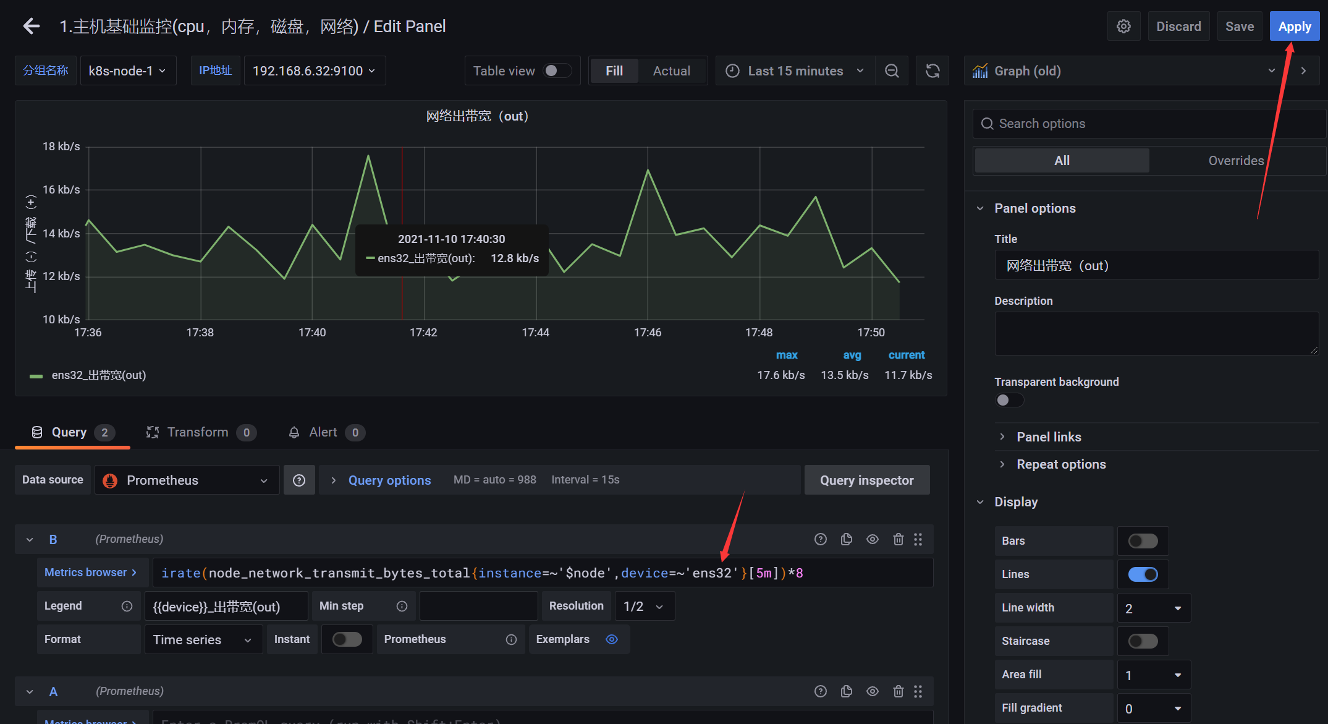Open the Area fill dropdown
Image resolution: width=1328 pixels, height=724 pixels.
[x=1154, y=675]
